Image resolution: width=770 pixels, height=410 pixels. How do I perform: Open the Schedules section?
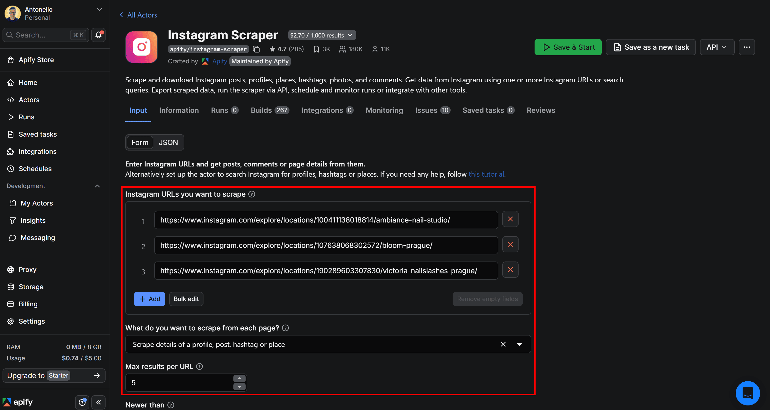pos(35,169)
